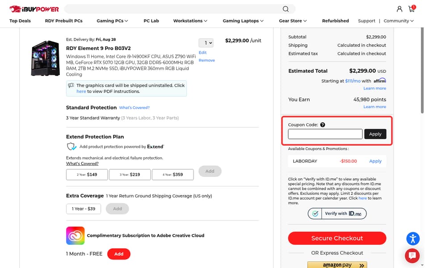Click the Affirm logo
The height and width of the screenshot is (268, 429).
(380, 80)
